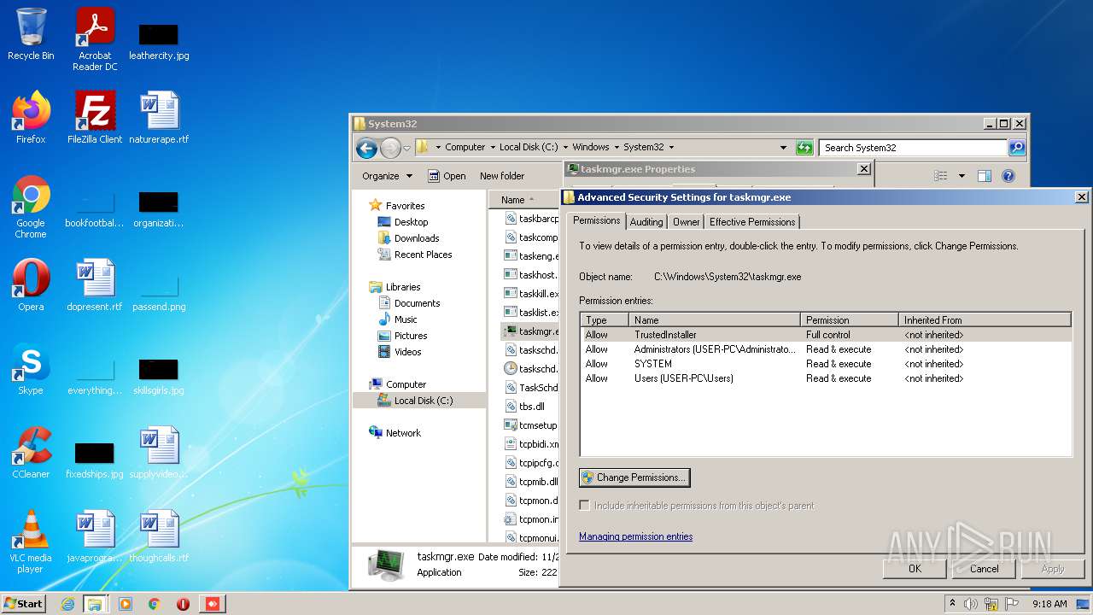Screen dimensions: 1093x615
Task: Switch to Effective Permissions tab
Action: [752, 222]
